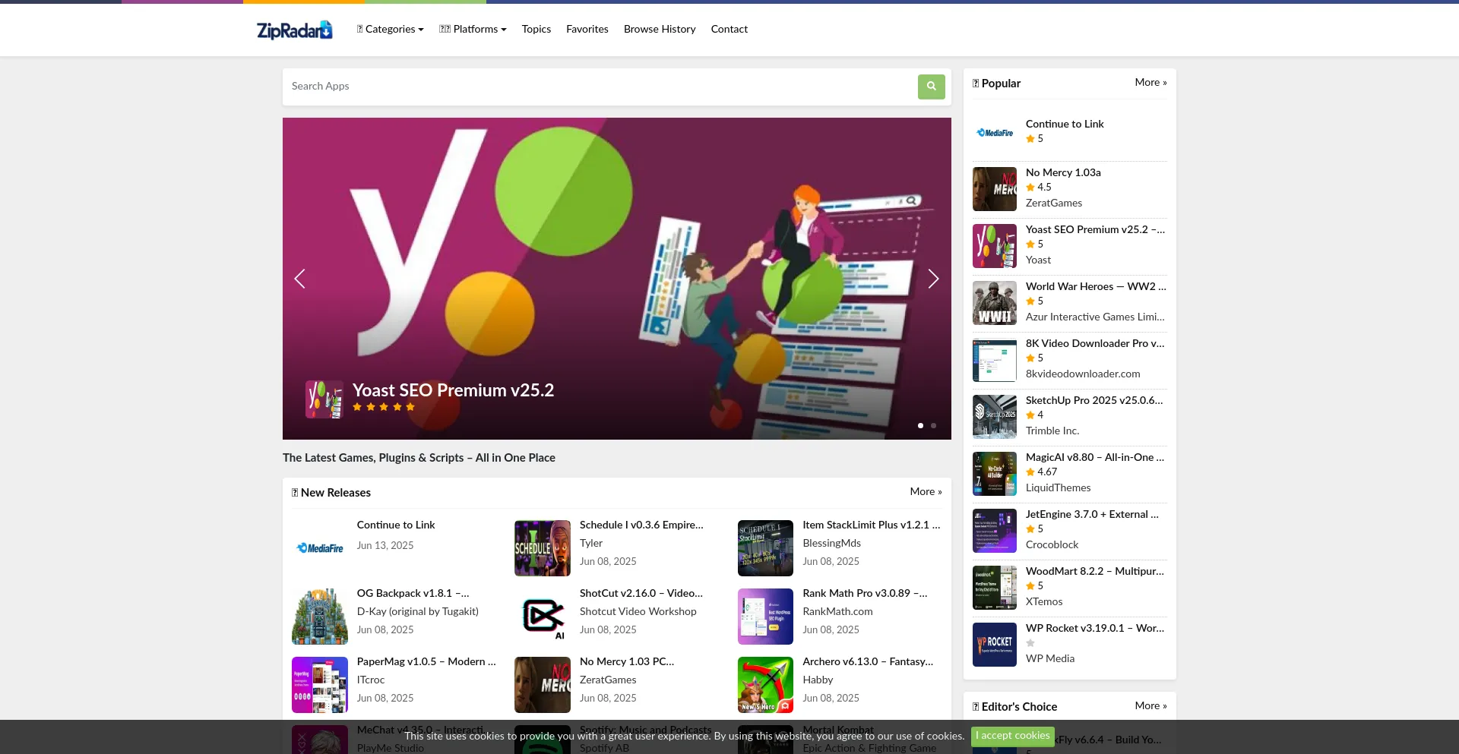Select the World War Heroes WWII thumbnail
This screenshot has height=754, width=1459.
click(x=994, y=303)
